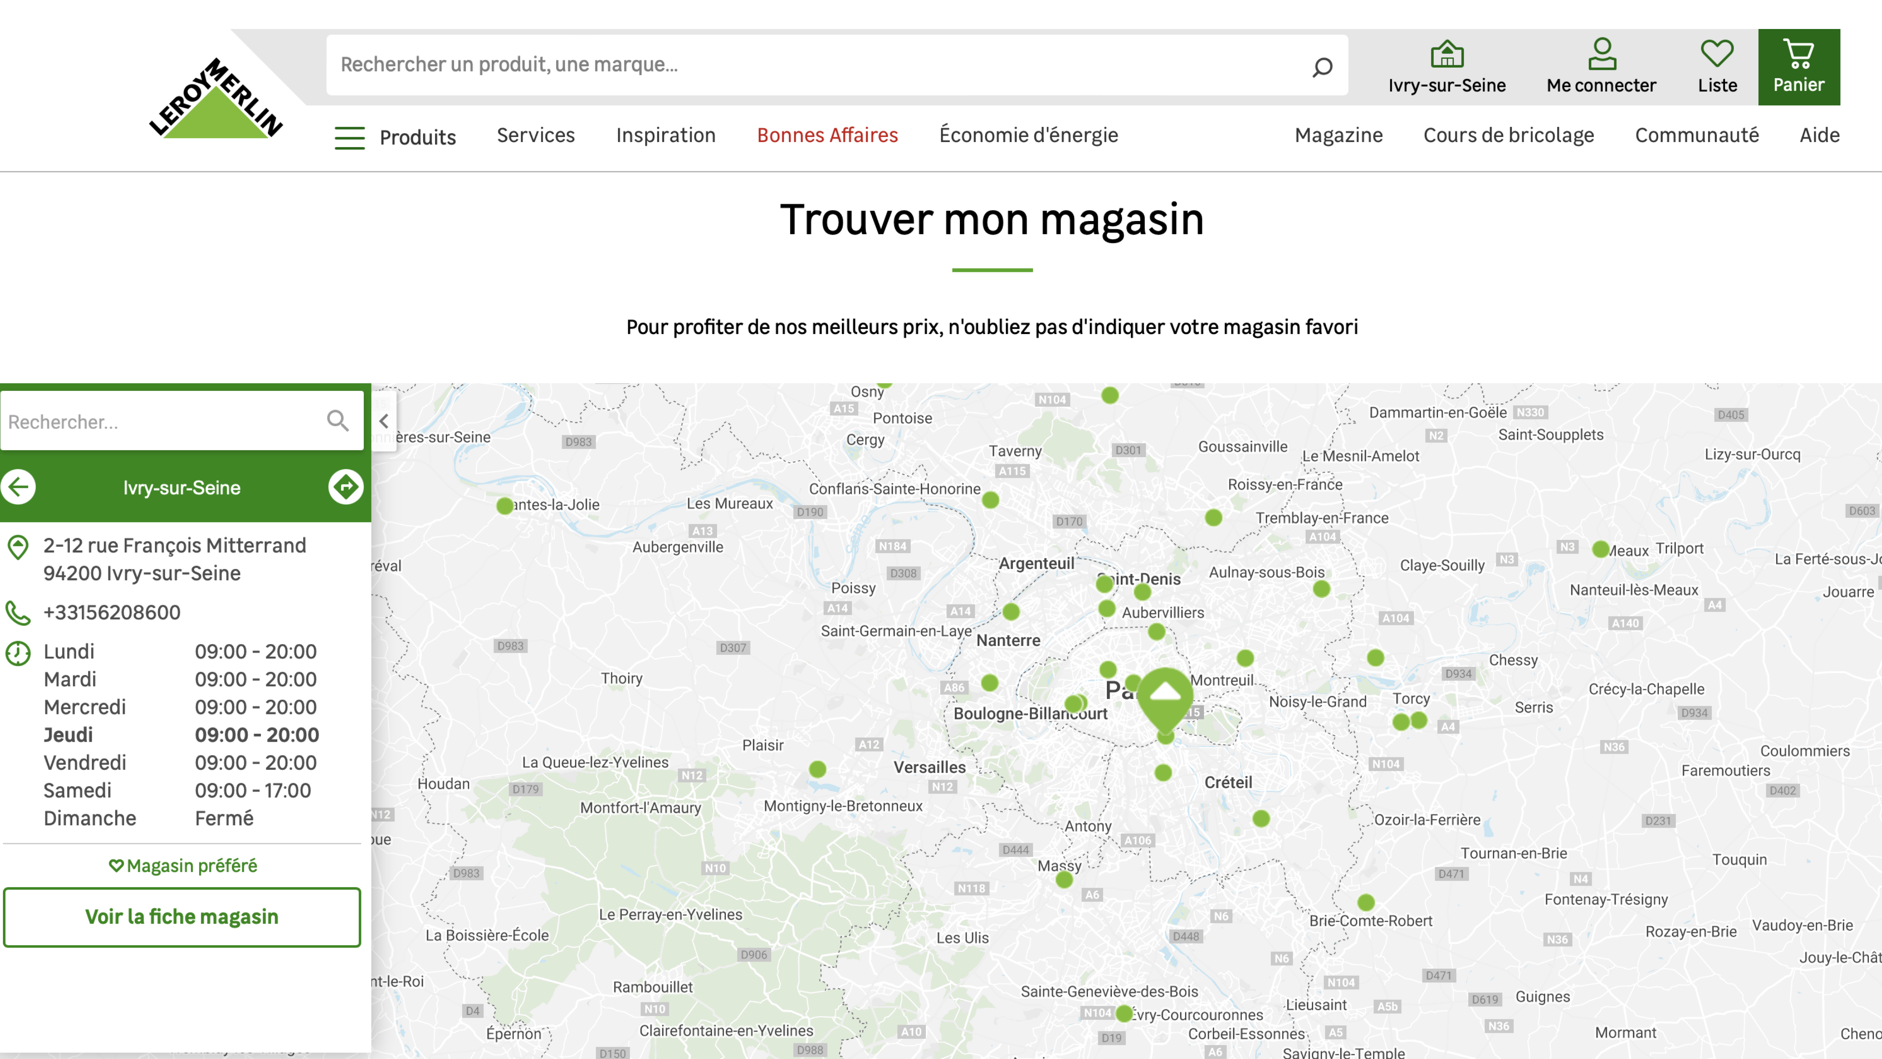
Task: Select the store marker near Mantes-la-Jolie
Action: pos(504,506)
